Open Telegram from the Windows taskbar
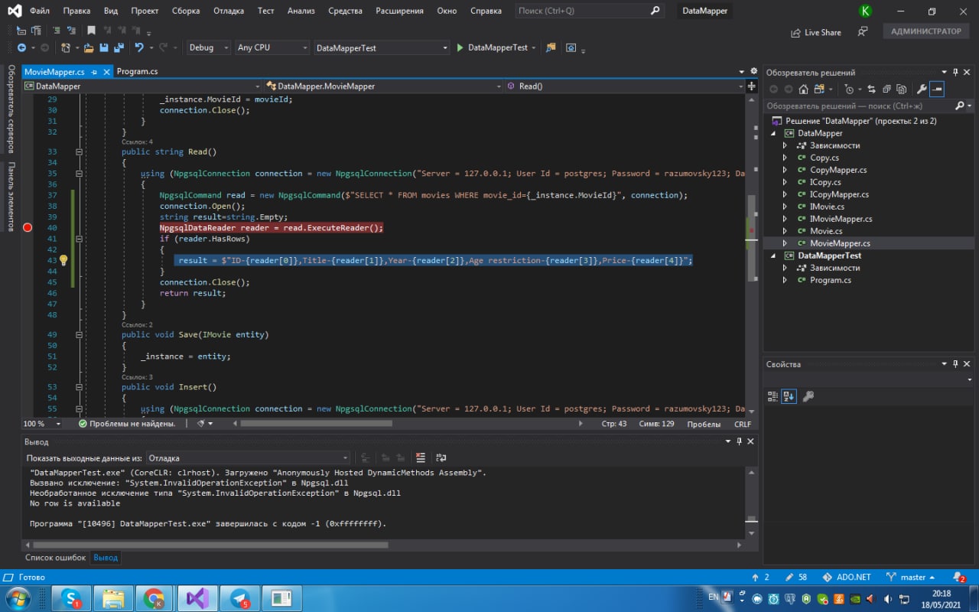Screen dimensions: 979x612 coord(239,598)
